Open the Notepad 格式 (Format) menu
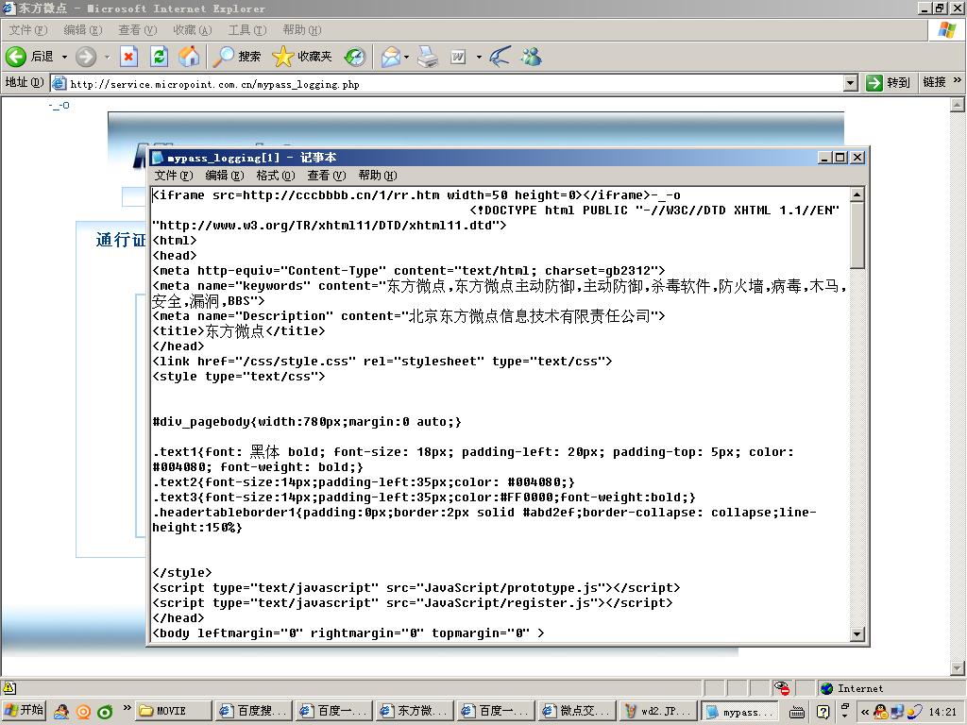This screenshot has height=725, width=967. click(275, 176)
